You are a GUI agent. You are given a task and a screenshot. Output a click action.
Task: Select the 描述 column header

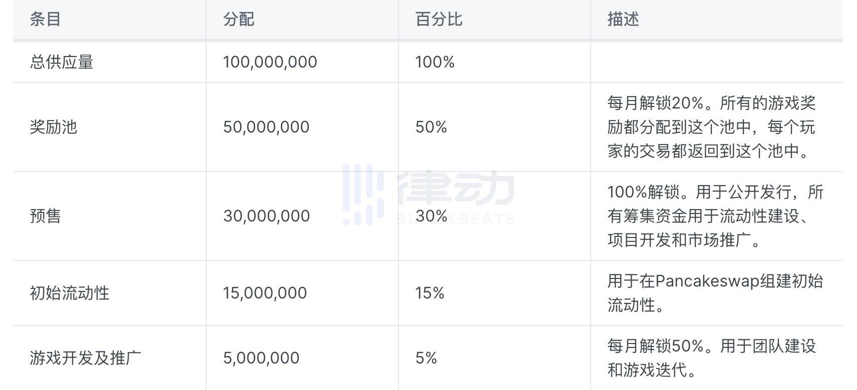pyautogui.click(x=623, y=19)
